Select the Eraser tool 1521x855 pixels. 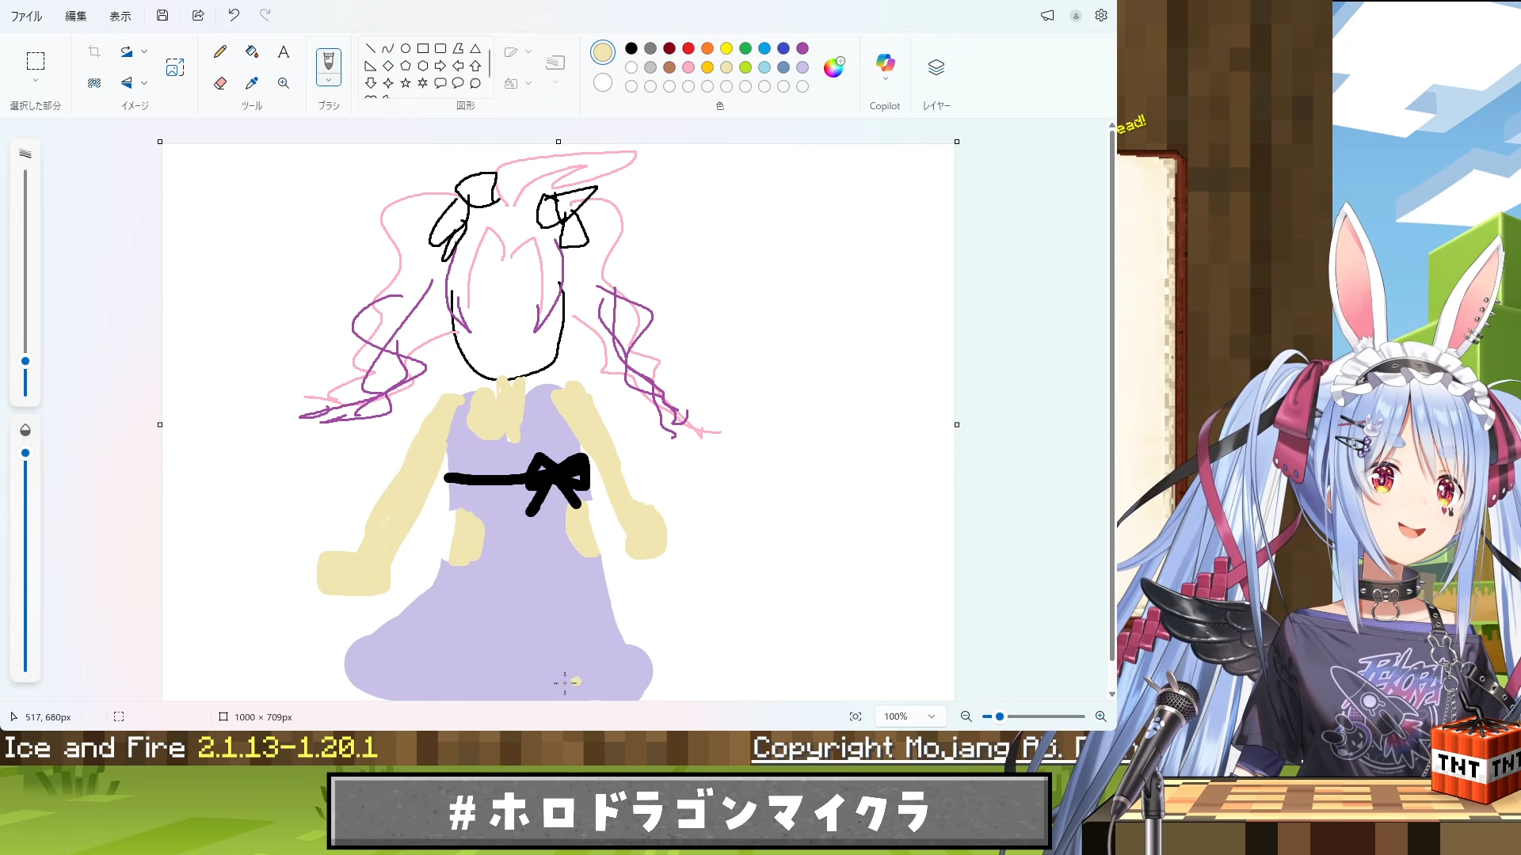(220, 83)
